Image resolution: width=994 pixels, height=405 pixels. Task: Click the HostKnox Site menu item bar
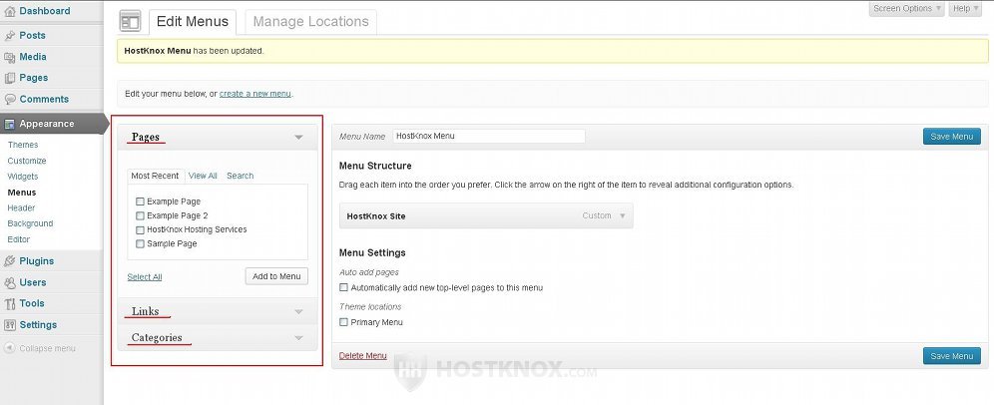point(486,216)
